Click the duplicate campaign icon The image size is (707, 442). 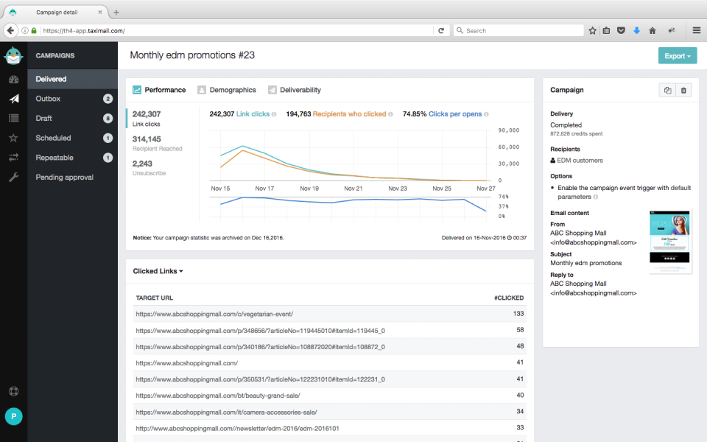point(668,90)
